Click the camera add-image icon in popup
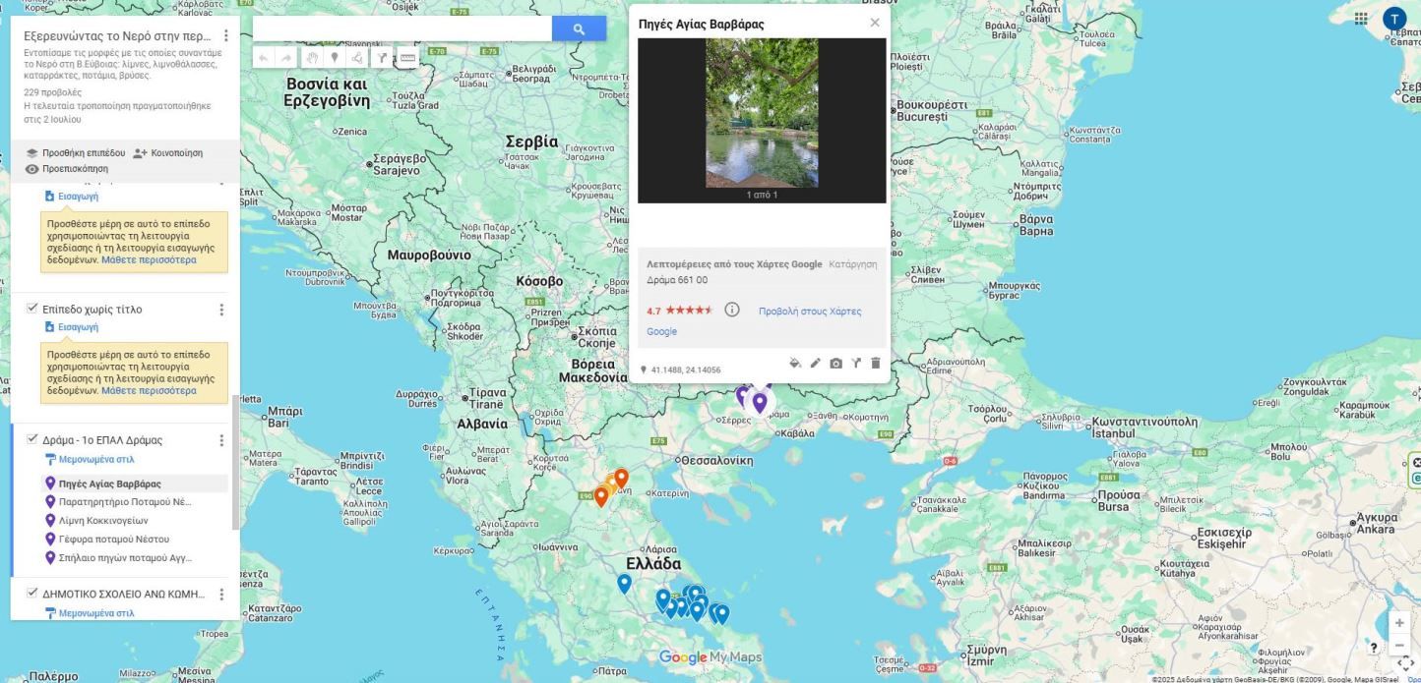This screenshot has height=683, width=1421. point(835,364)
